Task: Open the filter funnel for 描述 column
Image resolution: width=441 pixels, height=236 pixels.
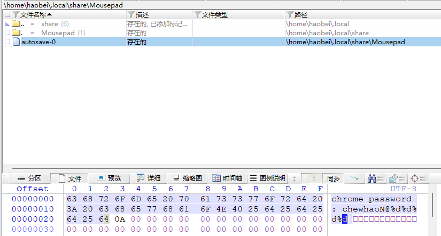Action: 131,14
